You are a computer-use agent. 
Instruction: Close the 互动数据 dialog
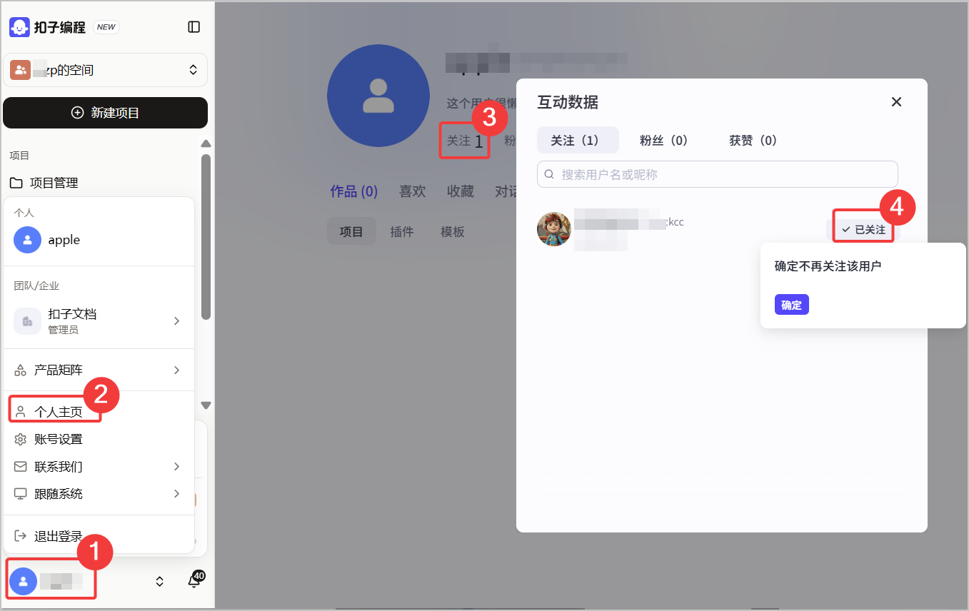point(897,102)
